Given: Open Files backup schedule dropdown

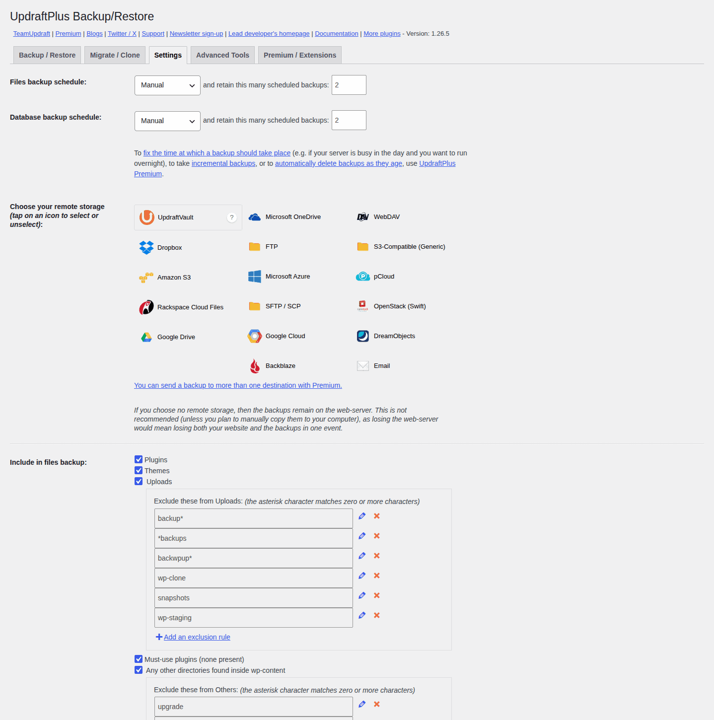Looking at the screenshot, I should click(167, 85).
